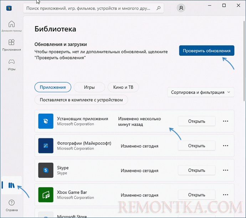The height and width of the screenshot is (218, 246).
Task: Click the Обновления и загрузки heading
Action: click(x=61, y=44)
